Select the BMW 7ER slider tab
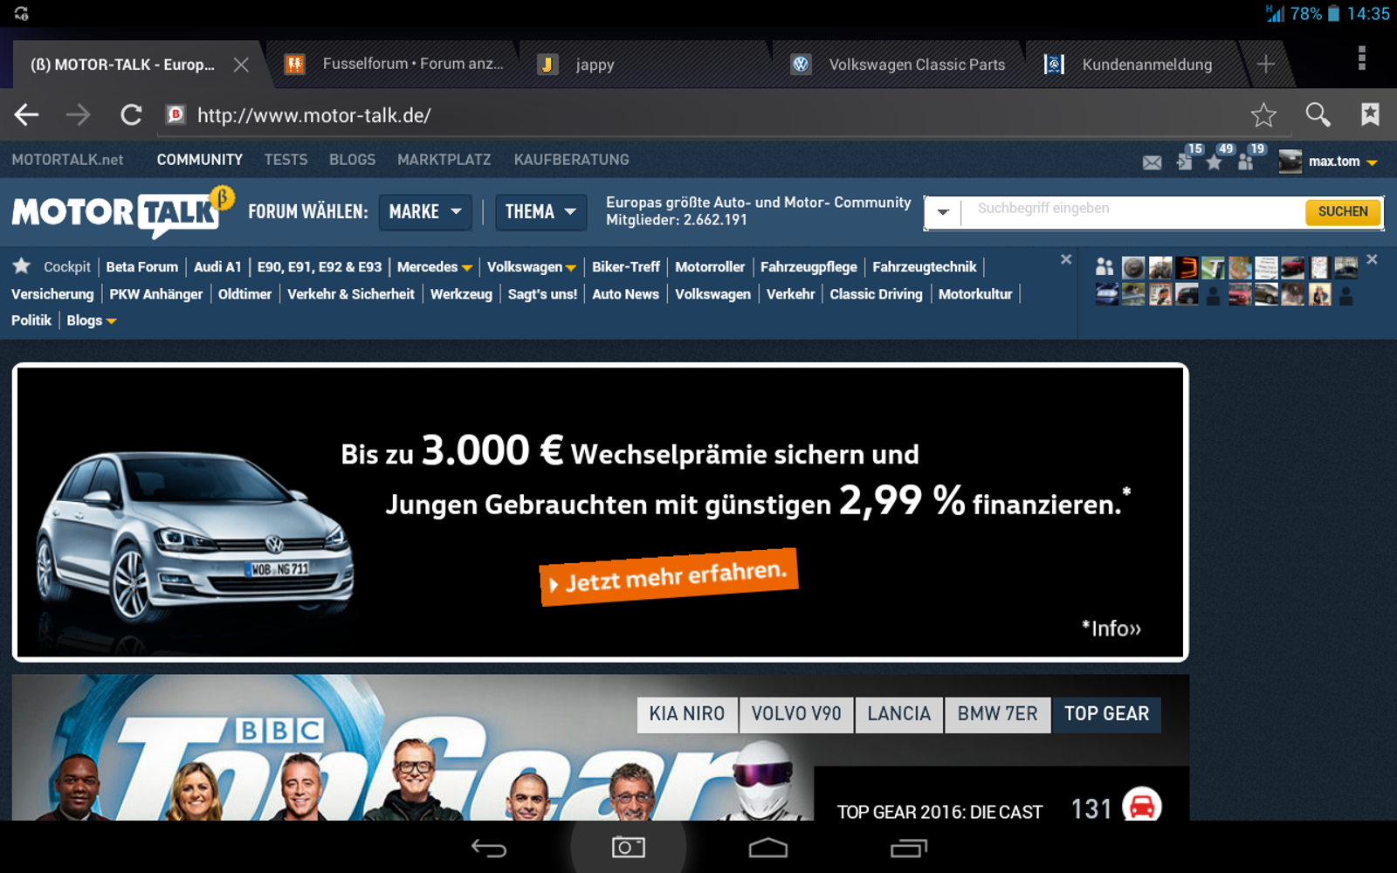This screenshot has height=873, width=1397. pyautogui.click(x=997, y=714)
